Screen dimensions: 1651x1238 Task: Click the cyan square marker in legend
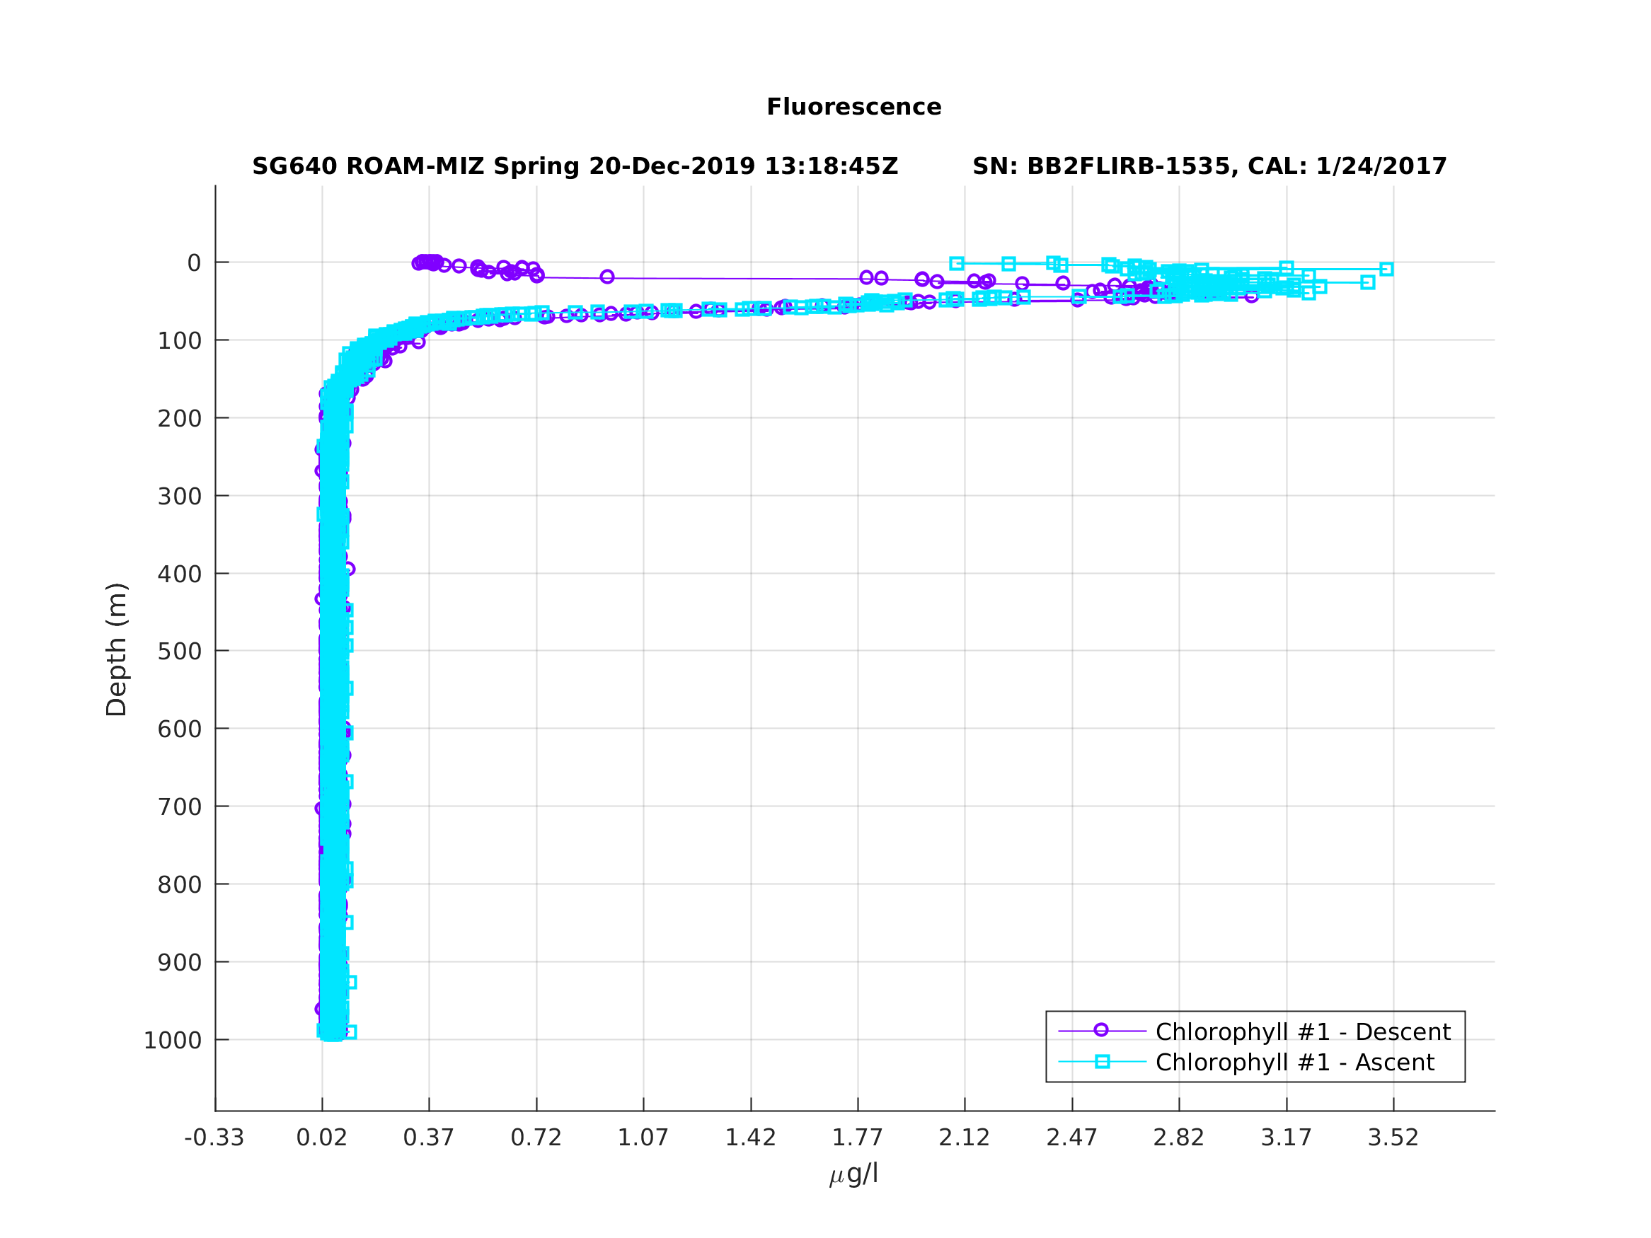click(x=1103, y=1061)
